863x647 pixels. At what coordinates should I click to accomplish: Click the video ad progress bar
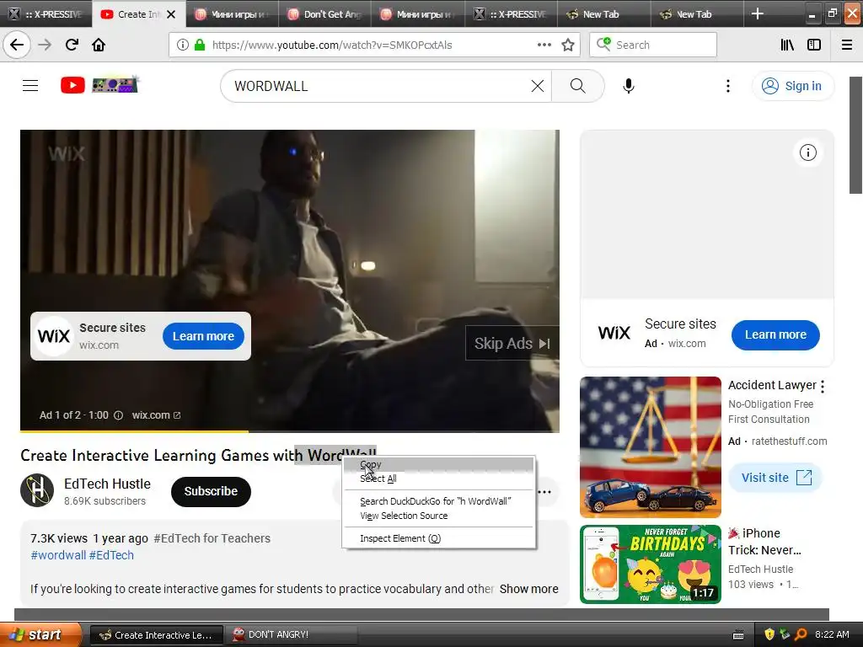pyautogui.click(x=290, y=431)
